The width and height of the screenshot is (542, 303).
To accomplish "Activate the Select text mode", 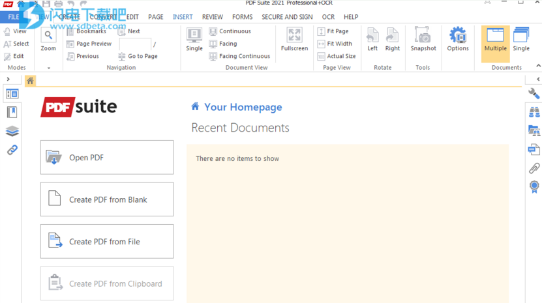I will [16, 44].
